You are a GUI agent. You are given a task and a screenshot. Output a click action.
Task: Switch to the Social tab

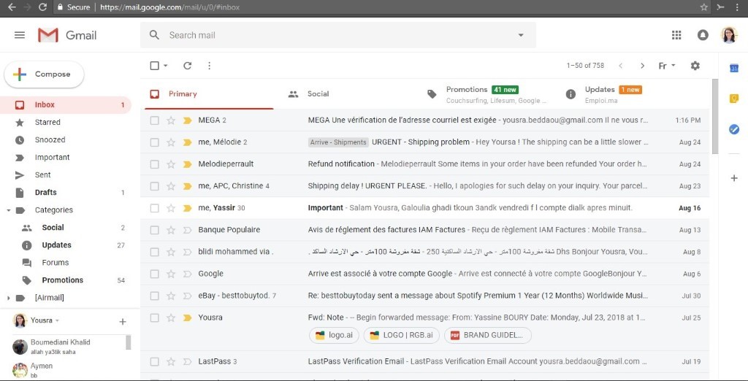click(x=318, y=94)
